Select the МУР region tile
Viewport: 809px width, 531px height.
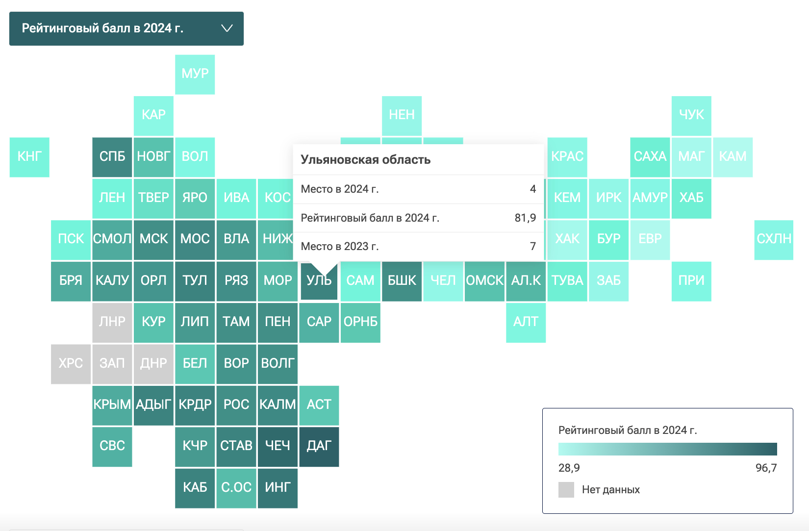195,74
